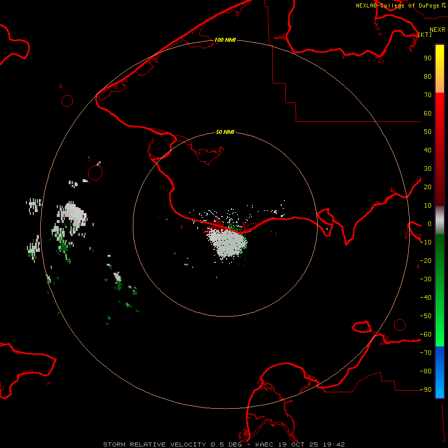Click the 90 value on velocity scale

[428, 58]
